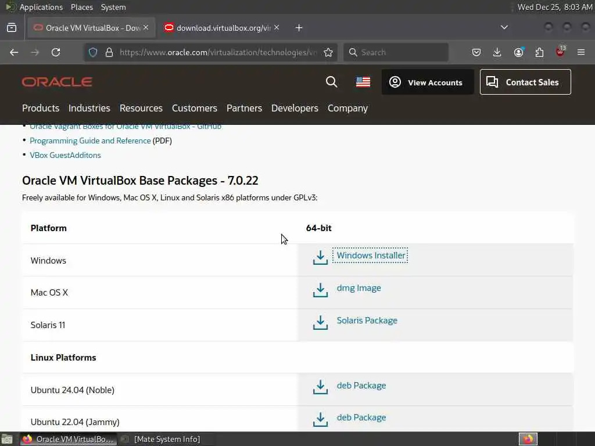Open the Partners menu
Viewport: 595px width, 446px height.
245,108
